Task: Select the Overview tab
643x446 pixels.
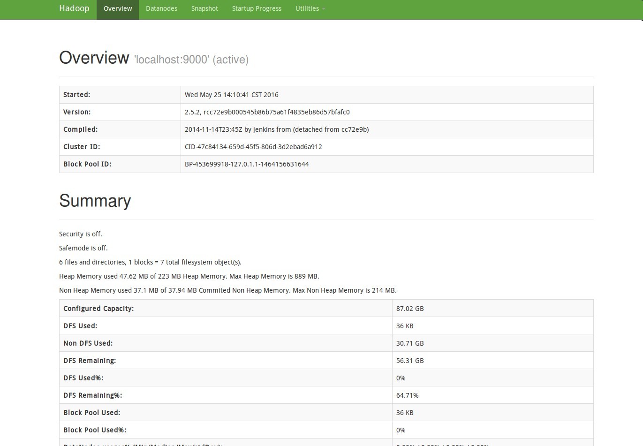Action: pyautogui.click(x=118, y=8)
